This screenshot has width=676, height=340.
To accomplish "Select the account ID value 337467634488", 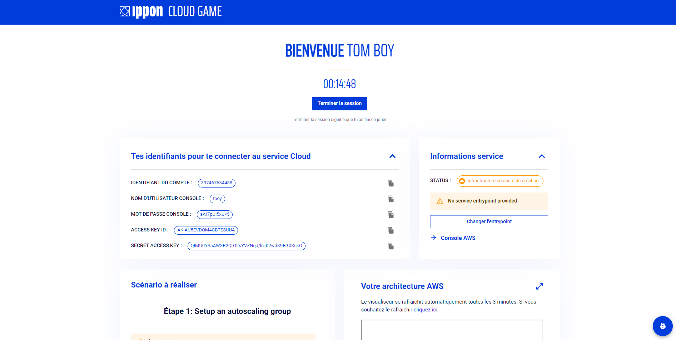I will pos(217,183).
